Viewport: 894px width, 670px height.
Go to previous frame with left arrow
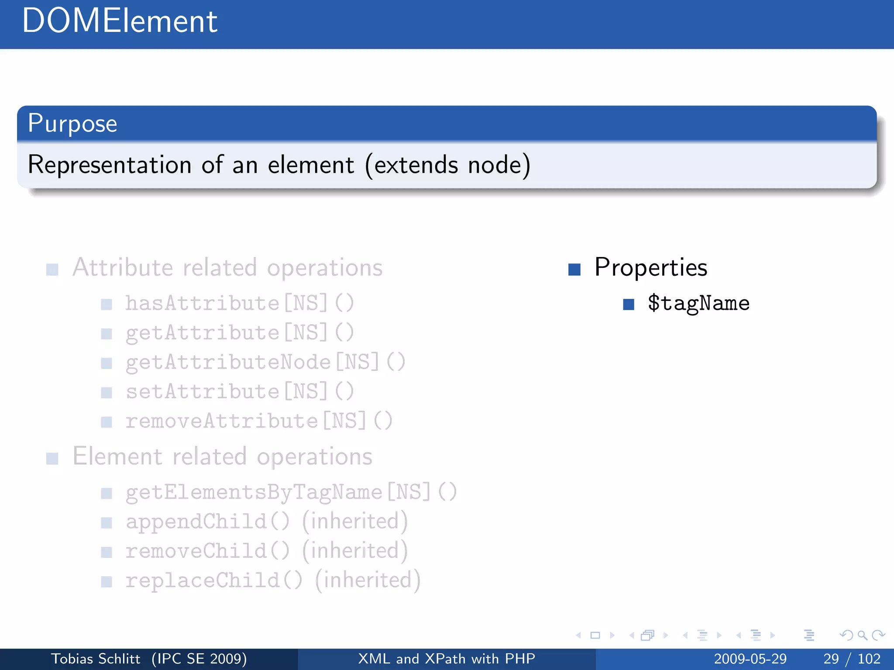point(632,636)
